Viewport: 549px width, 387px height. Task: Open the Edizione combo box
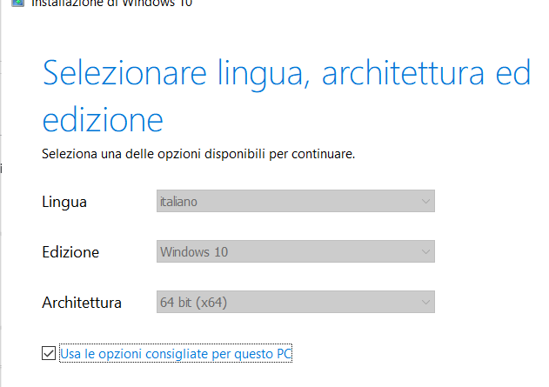pyautogui.click(x=296, y=252)
